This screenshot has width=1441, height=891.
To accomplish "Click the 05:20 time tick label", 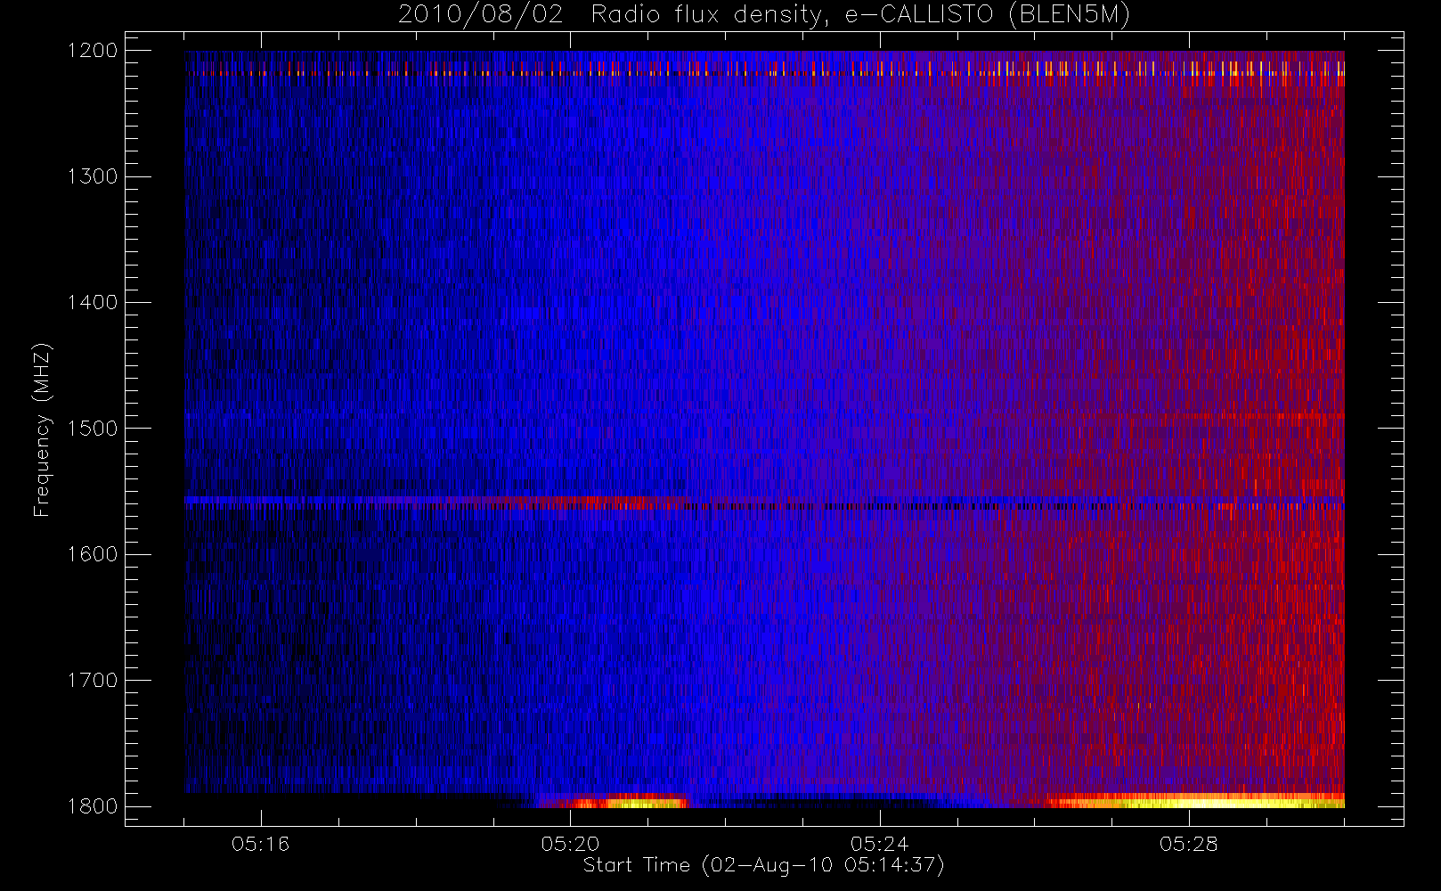I will pos(570,844).
